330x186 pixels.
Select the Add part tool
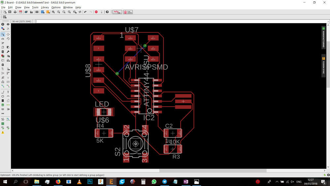coord(3,56)
